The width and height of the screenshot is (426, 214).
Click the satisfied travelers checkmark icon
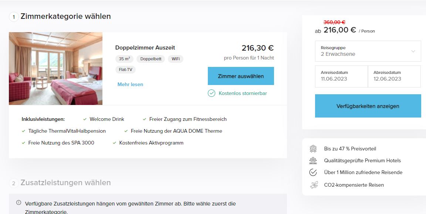(x=313, y=172)
